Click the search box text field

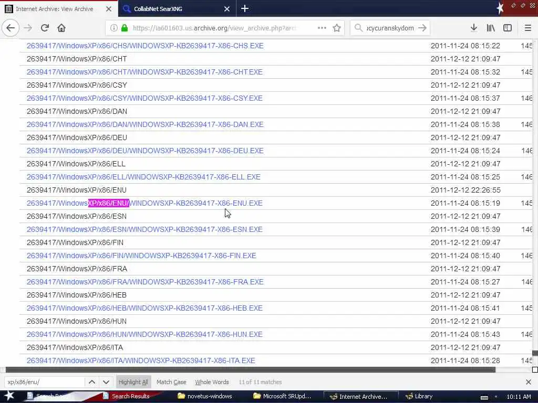(x=390, y=28)
